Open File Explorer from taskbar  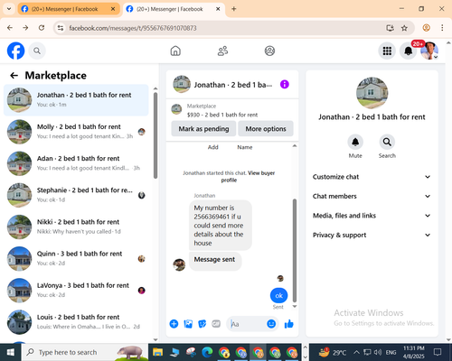coord(157,352)
